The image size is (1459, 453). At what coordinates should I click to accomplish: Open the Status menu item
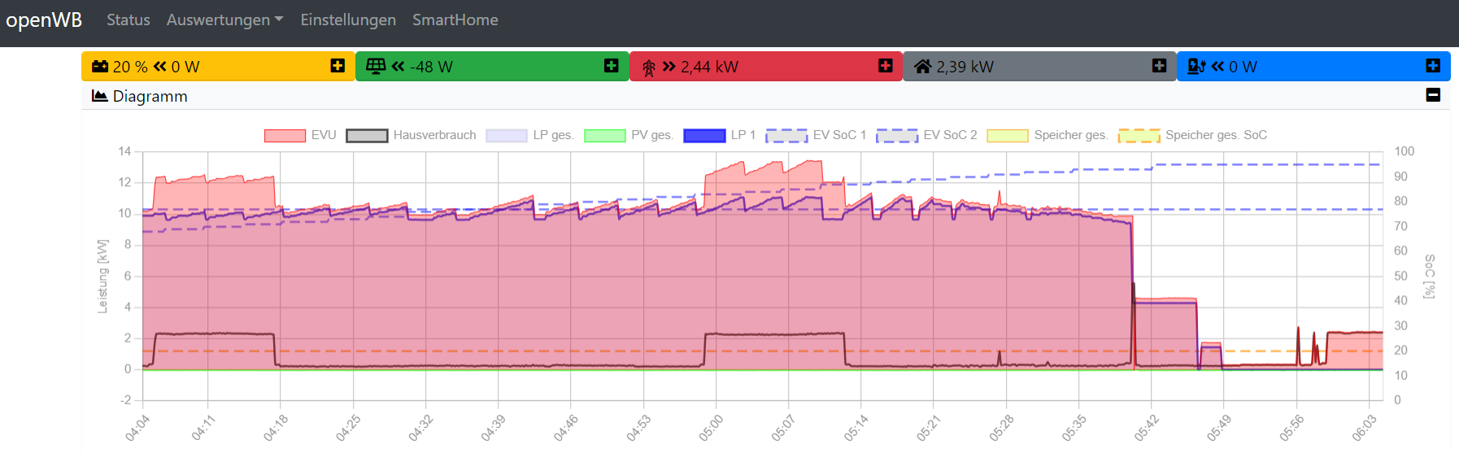click(128, 20)
